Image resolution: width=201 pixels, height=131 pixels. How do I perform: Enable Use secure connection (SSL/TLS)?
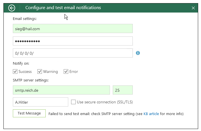(x=73, y=102)
